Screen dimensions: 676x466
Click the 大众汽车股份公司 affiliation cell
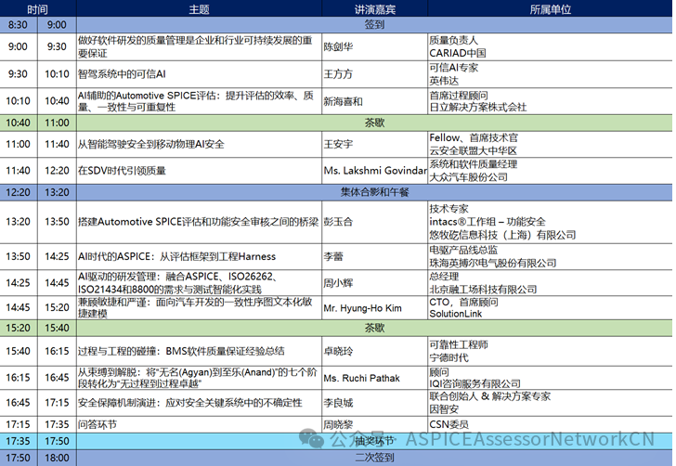550,170
